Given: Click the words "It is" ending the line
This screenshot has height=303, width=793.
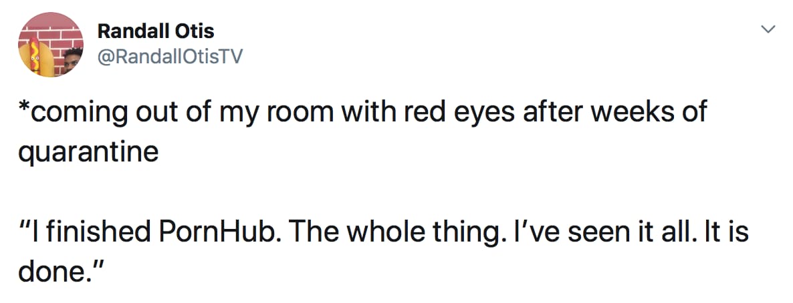Looking at the screenshot, I should pyautogui.click(x=725, y=232).
